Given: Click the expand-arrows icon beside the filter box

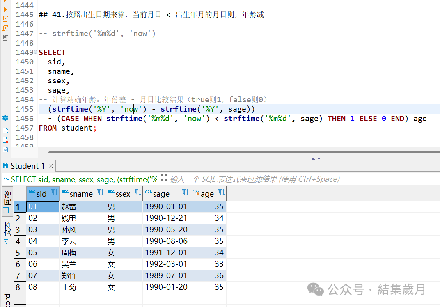Looking at the screenshot, I should [164, 178].
